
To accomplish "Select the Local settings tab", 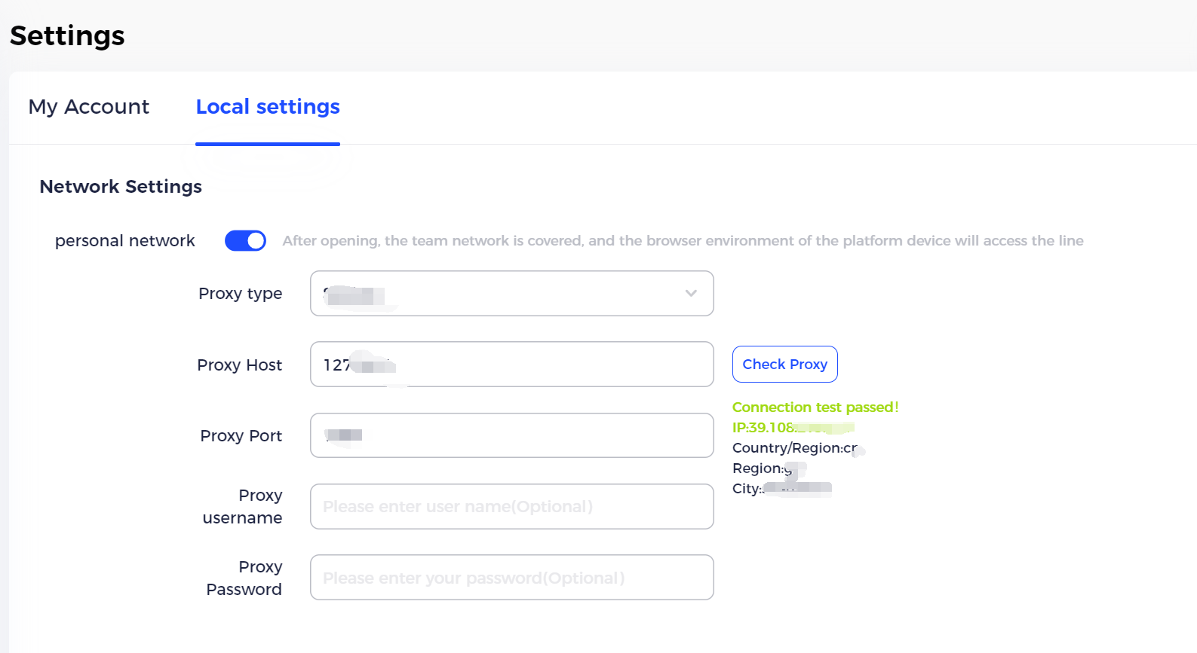I will 268,107.
